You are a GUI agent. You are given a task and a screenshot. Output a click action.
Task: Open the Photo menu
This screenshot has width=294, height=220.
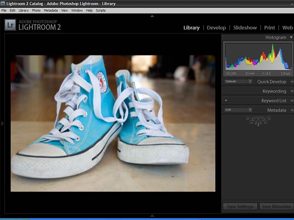(x=36, y=10)
